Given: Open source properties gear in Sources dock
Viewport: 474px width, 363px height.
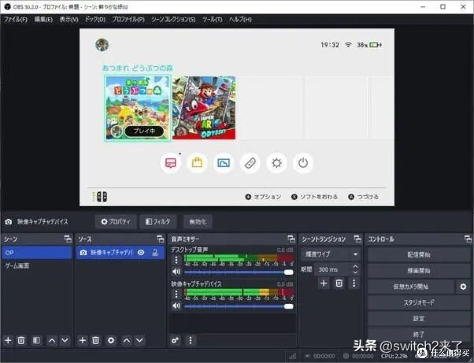Looking at the screenshot, I should [111, 341].
